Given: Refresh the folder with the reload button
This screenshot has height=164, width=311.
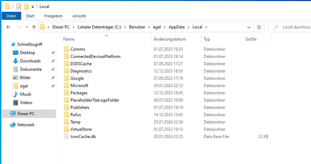Looking at the screenshot, I should point(259,27).
